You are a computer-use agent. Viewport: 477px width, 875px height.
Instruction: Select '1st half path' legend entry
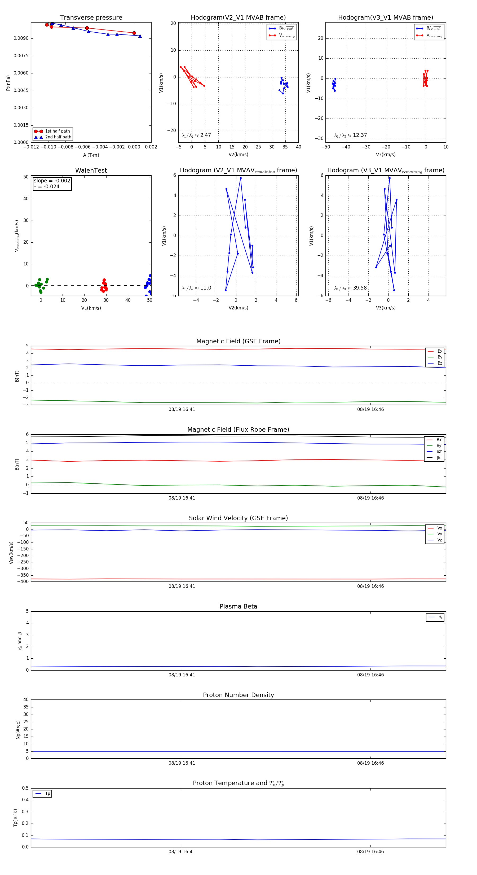tap(53, 131)
